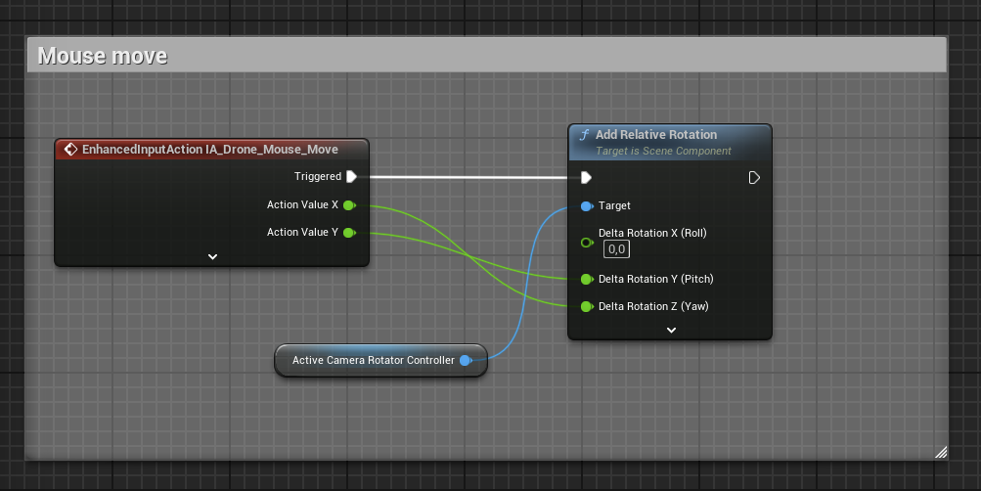Click the Delta Rotation X (Roll) label
Image resolution: width=981 pixels, height=491 pixels.
[652, 233]
